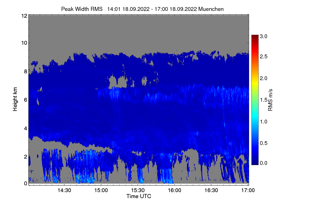Click the 16:30 time tick label
This screenshot has width=327, height=218.
211,190
